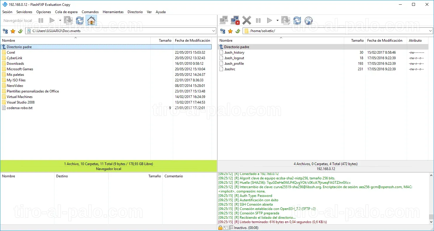The image size is (434, 231).
Task: Open the Herramientas menu
Action: coord(113,12)
